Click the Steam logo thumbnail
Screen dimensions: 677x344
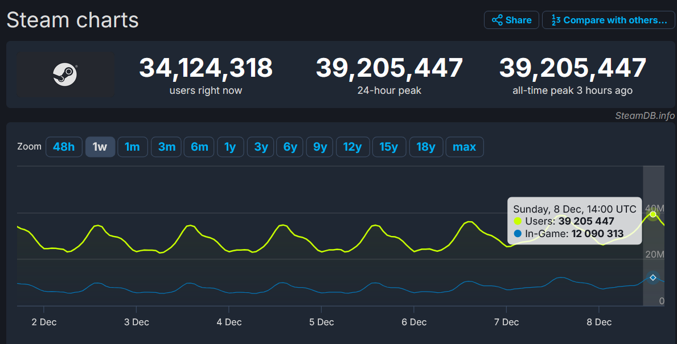[x=65, y=74]
